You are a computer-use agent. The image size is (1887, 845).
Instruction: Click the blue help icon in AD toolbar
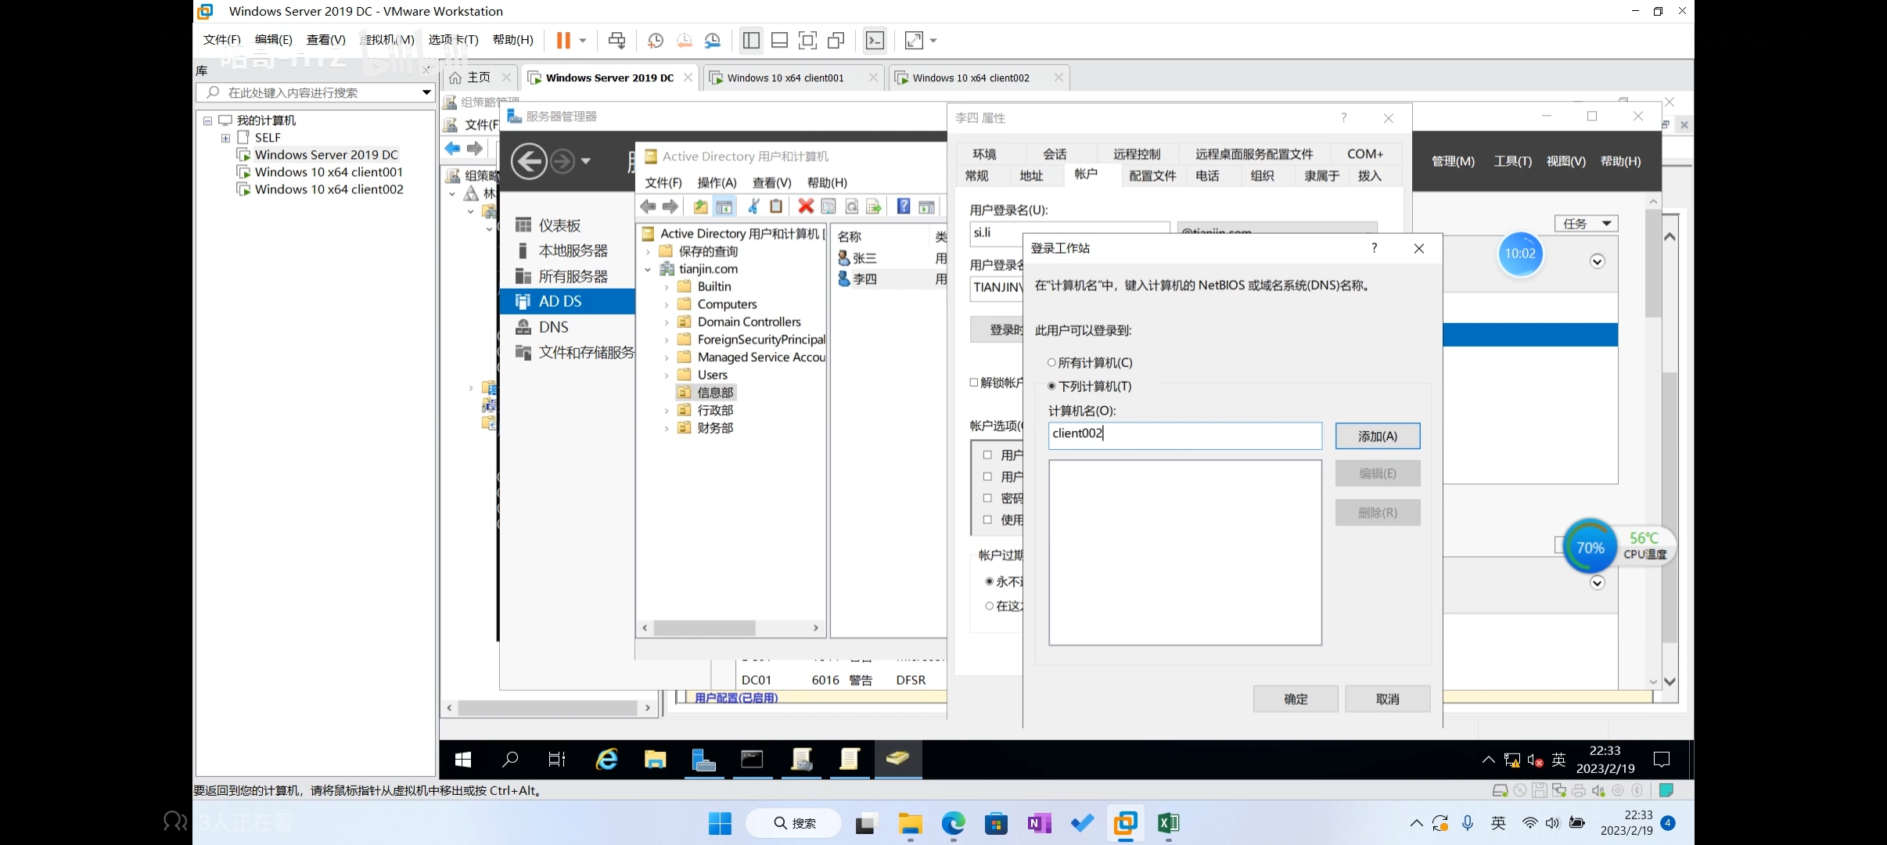pos(903,207)
